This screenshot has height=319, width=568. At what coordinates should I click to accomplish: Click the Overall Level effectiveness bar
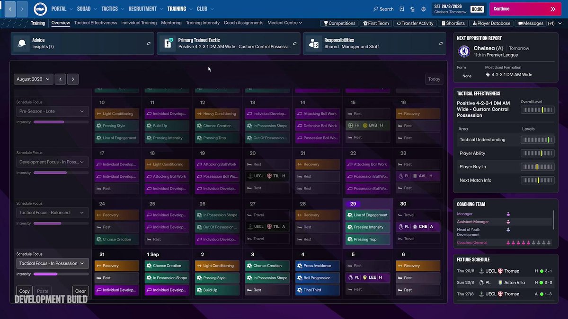(x=537, y=110)
